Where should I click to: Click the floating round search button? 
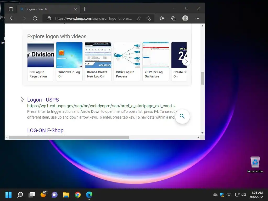click(x=182, y=116)
